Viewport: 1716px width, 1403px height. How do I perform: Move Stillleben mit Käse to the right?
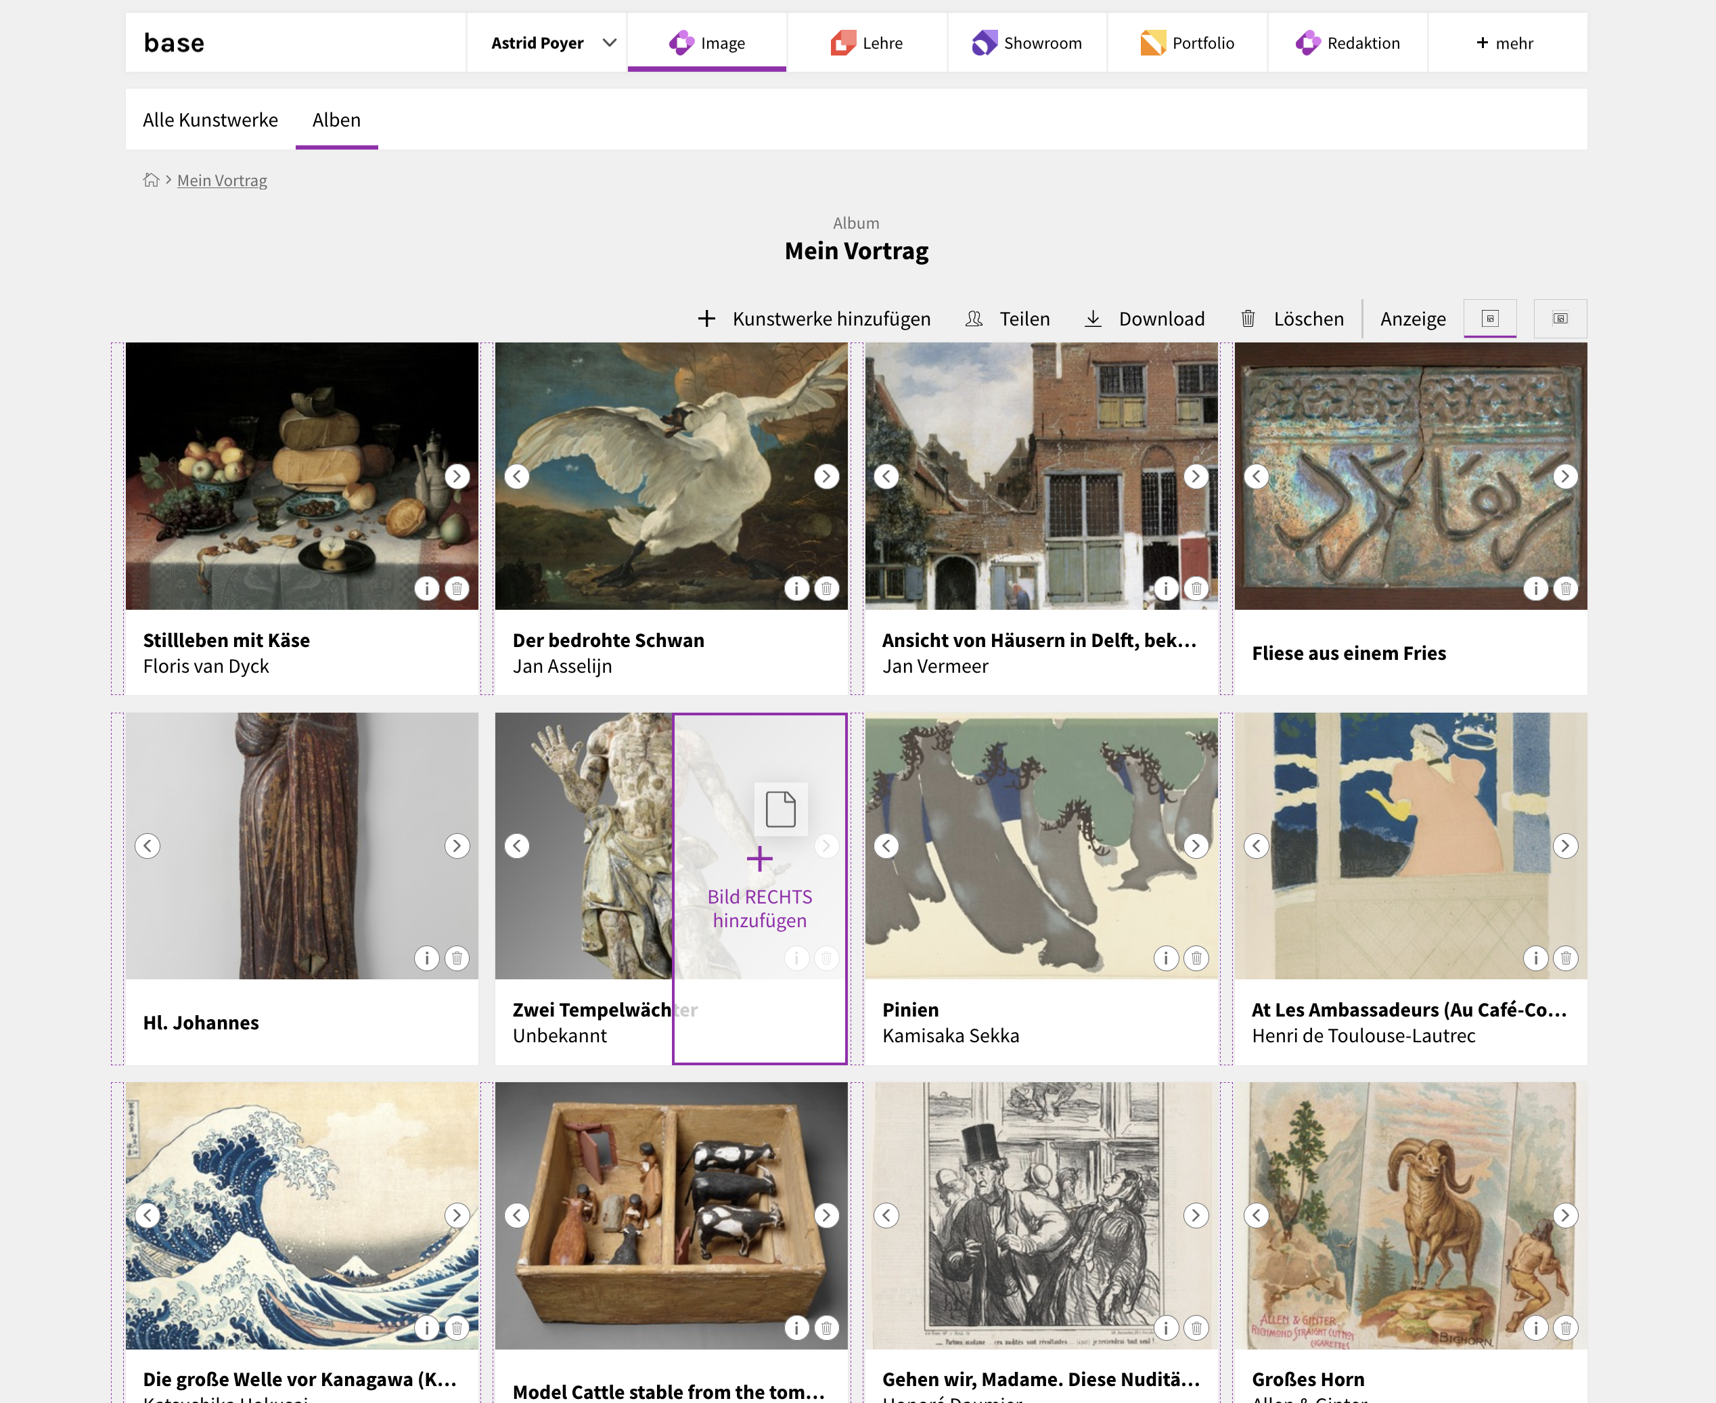tap(457, 476)
